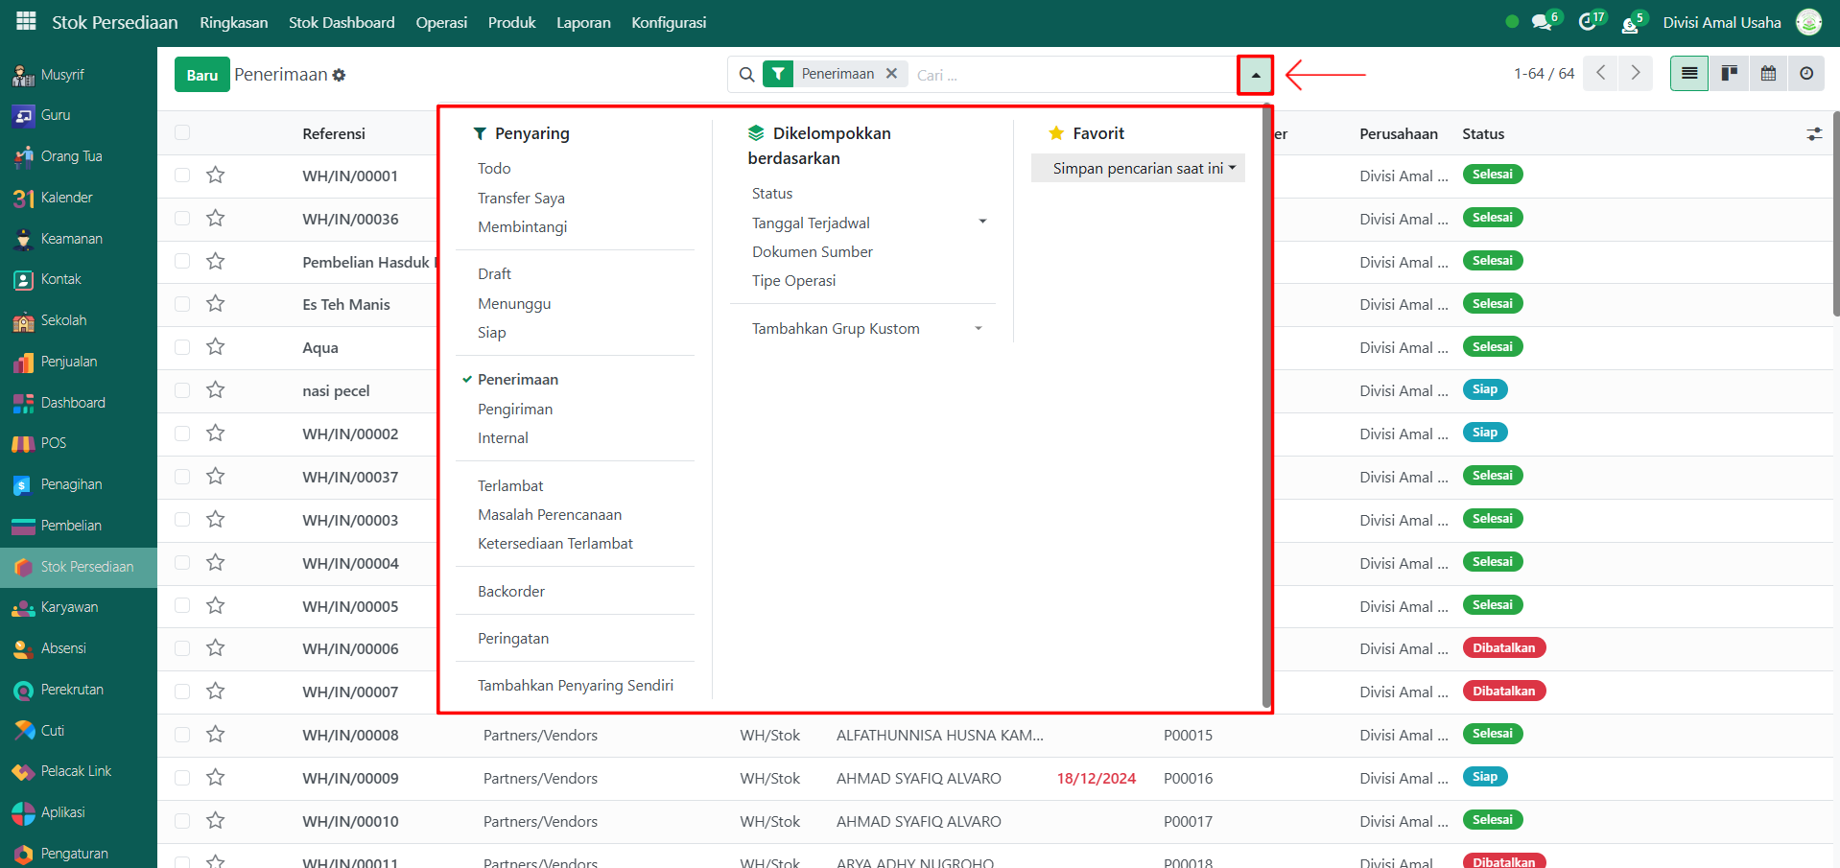Click the gear icon beside Penerimaan title
This screenshot has width=1840, height=868.
(x=340, y=75)
